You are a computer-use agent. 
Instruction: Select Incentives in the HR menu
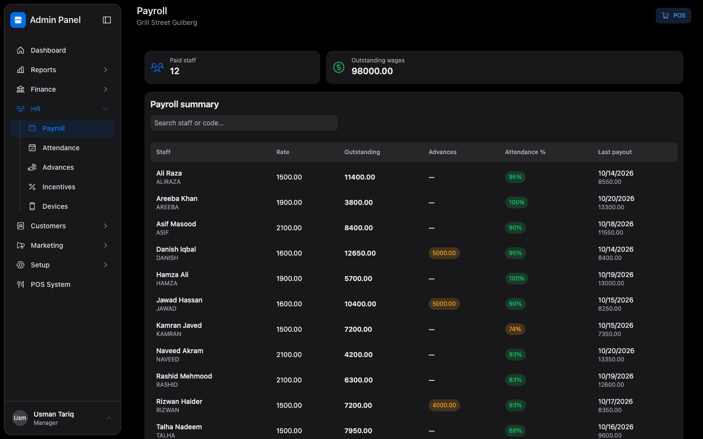click(67, 187)
